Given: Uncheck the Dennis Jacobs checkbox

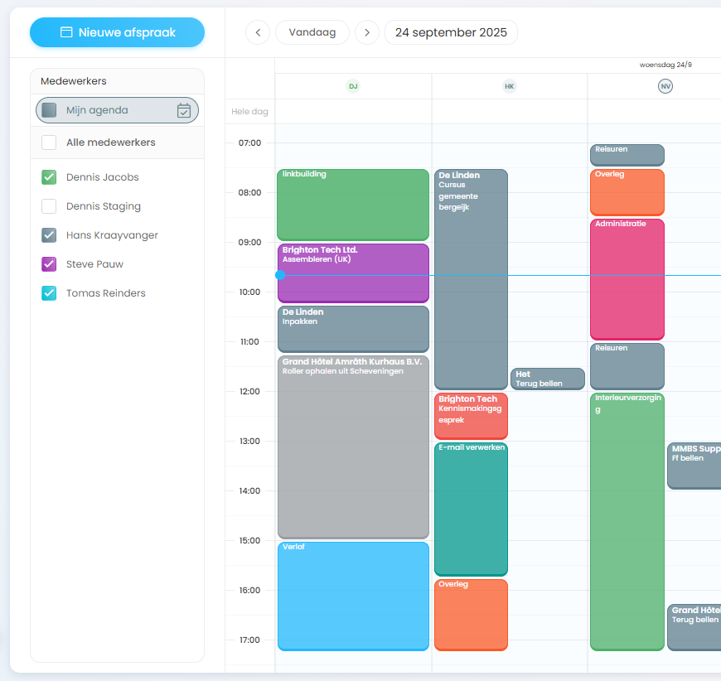Looking at the screenshot, I should click(x=49, y=177).
